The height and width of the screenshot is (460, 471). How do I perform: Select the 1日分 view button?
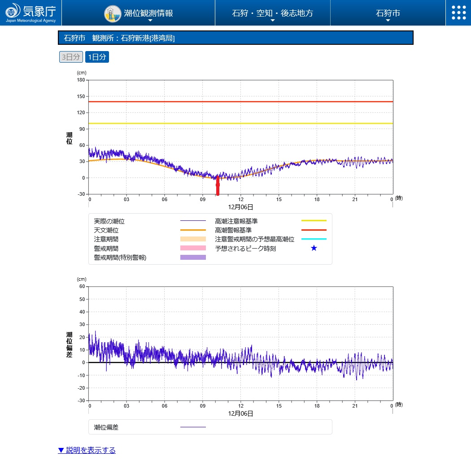[97, 57]
